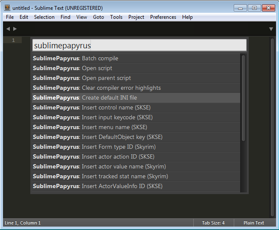Choose Insert control name (SKSE)
The height and width of the screenshot is (230, 279).
pos(136,107)
